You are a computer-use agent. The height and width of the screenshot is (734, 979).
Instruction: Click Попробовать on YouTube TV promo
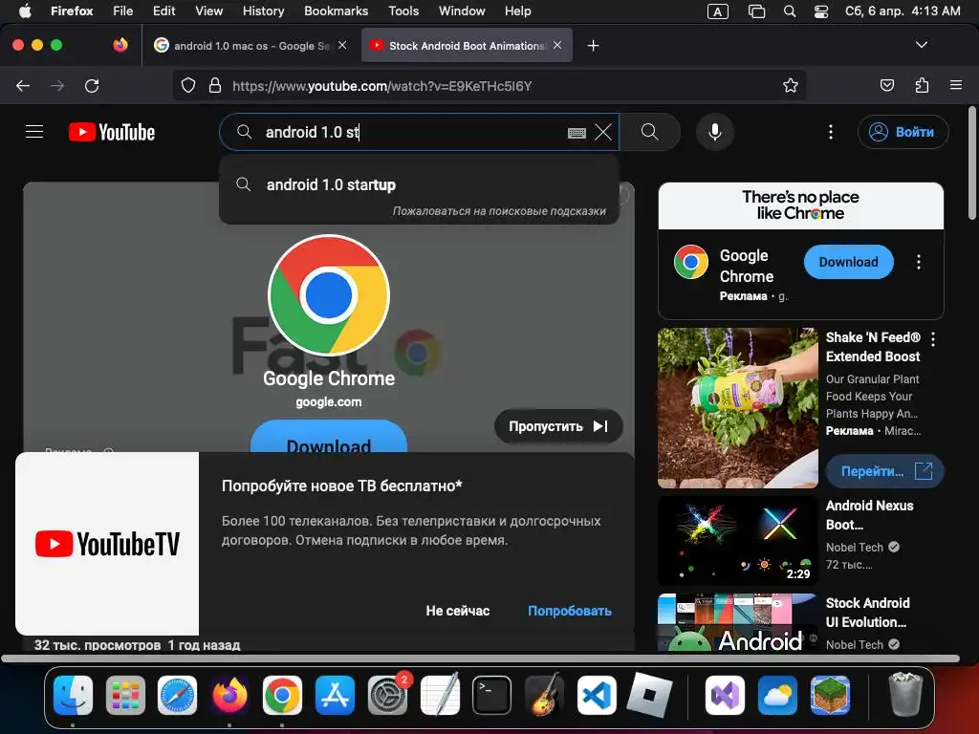click(570, 611)
